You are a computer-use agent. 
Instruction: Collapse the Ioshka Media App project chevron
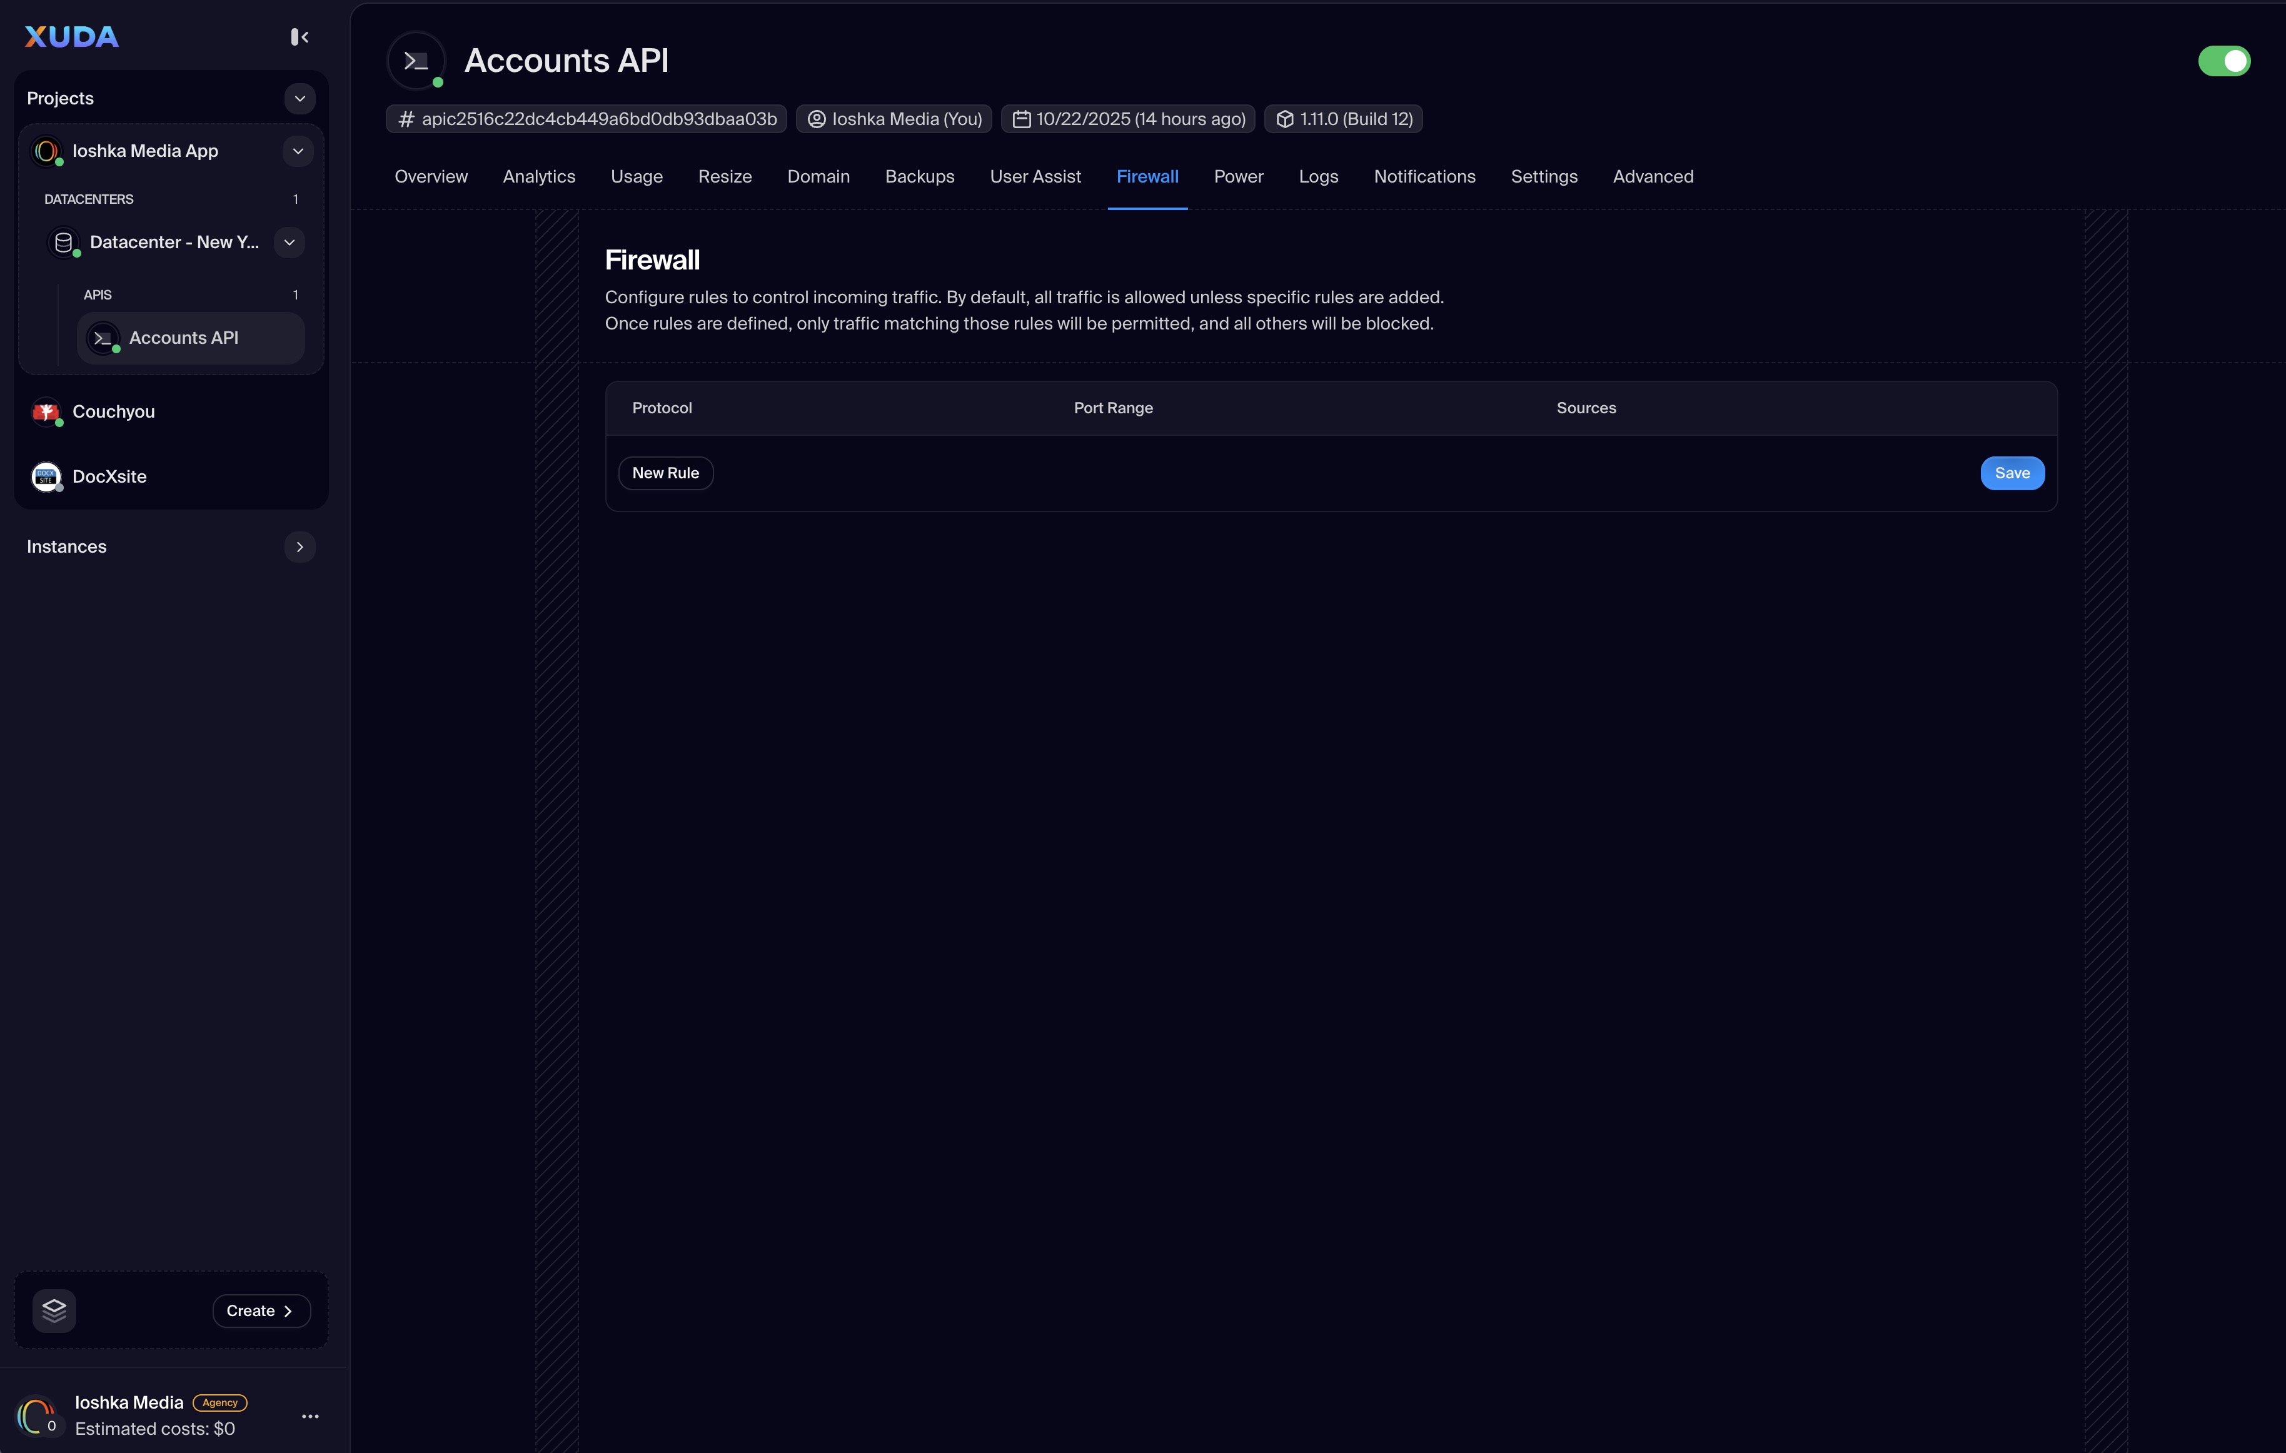coord(297,151)
